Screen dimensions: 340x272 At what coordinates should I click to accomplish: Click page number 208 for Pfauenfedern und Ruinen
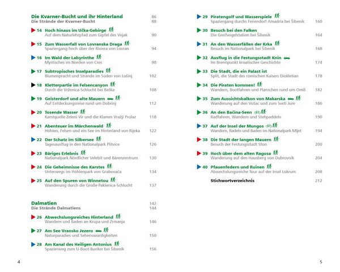318,172
